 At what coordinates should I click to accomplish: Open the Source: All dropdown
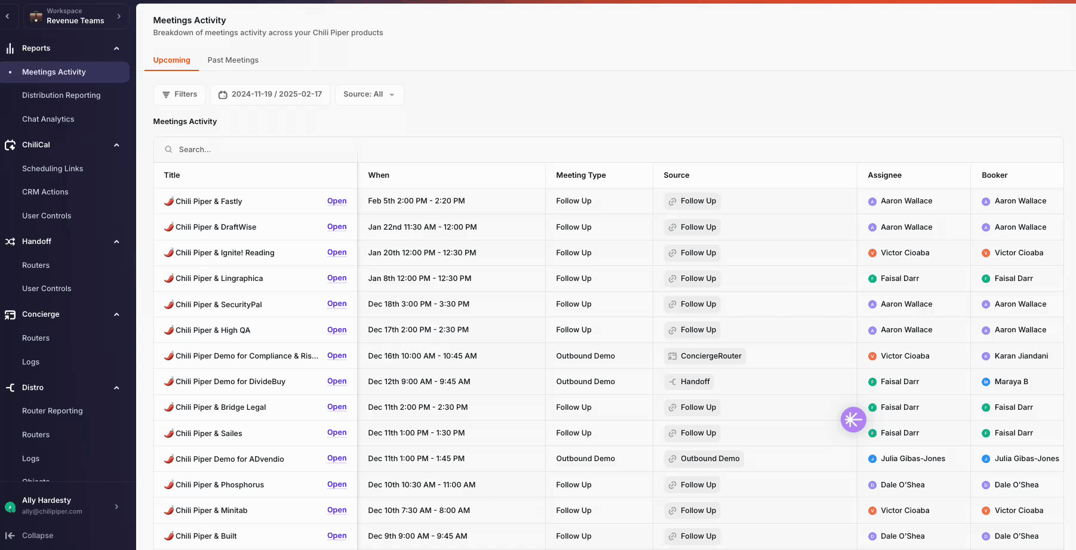click(x=369, y=95)
